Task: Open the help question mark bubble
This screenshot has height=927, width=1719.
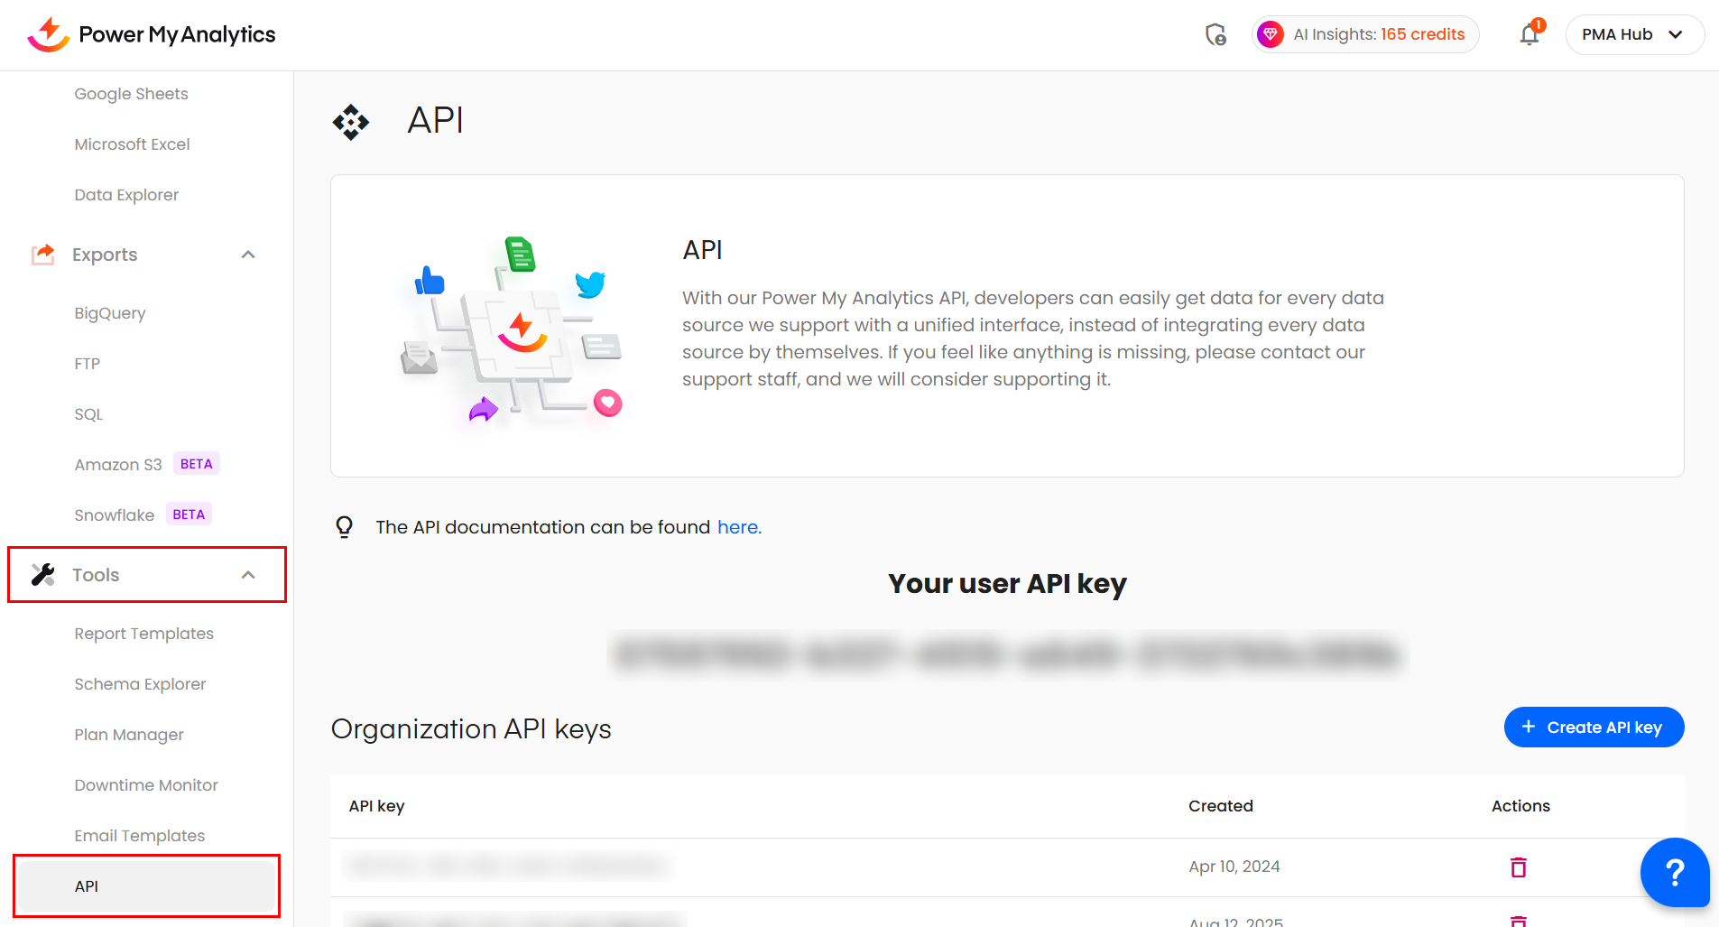Action: click(x=1674, y=872)
